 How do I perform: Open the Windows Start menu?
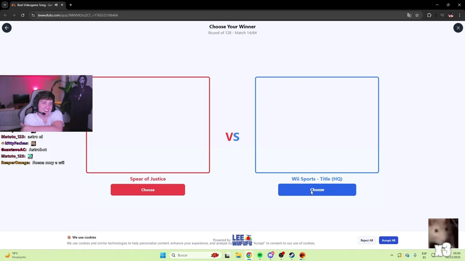pos(163,255)
